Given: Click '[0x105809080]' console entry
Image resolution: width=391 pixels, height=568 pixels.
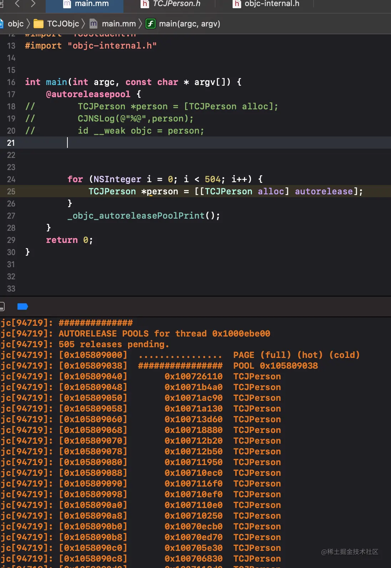Looking at the screenshot, I should [93, 462].
